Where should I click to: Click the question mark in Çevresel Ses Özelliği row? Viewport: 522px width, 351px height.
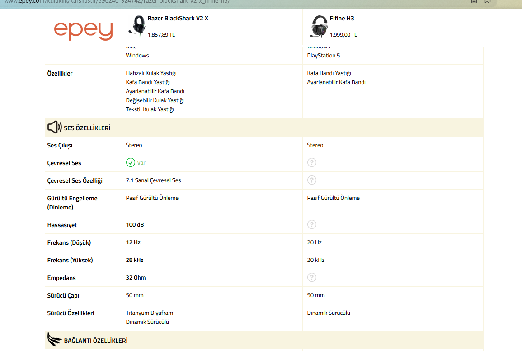pyautogui.click(x=311, y=180)
